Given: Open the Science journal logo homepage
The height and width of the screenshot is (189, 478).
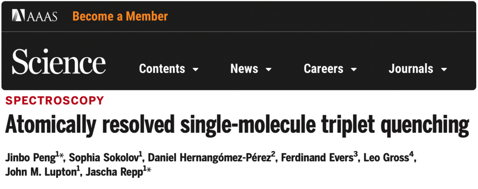Looking at the screenshot, I should 59,62.
